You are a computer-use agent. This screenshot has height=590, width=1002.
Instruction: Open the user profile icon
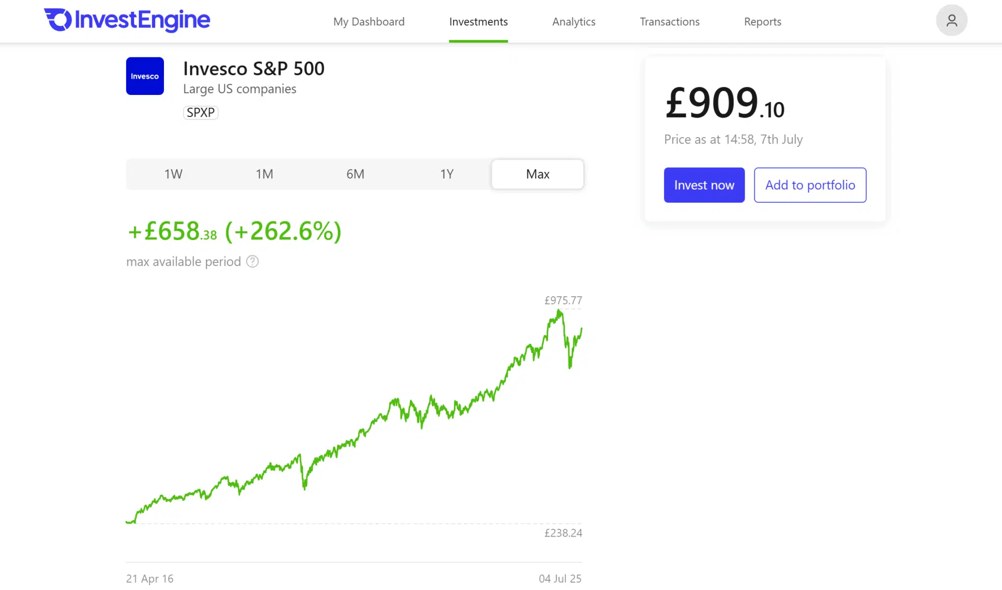tap(951, 20)
